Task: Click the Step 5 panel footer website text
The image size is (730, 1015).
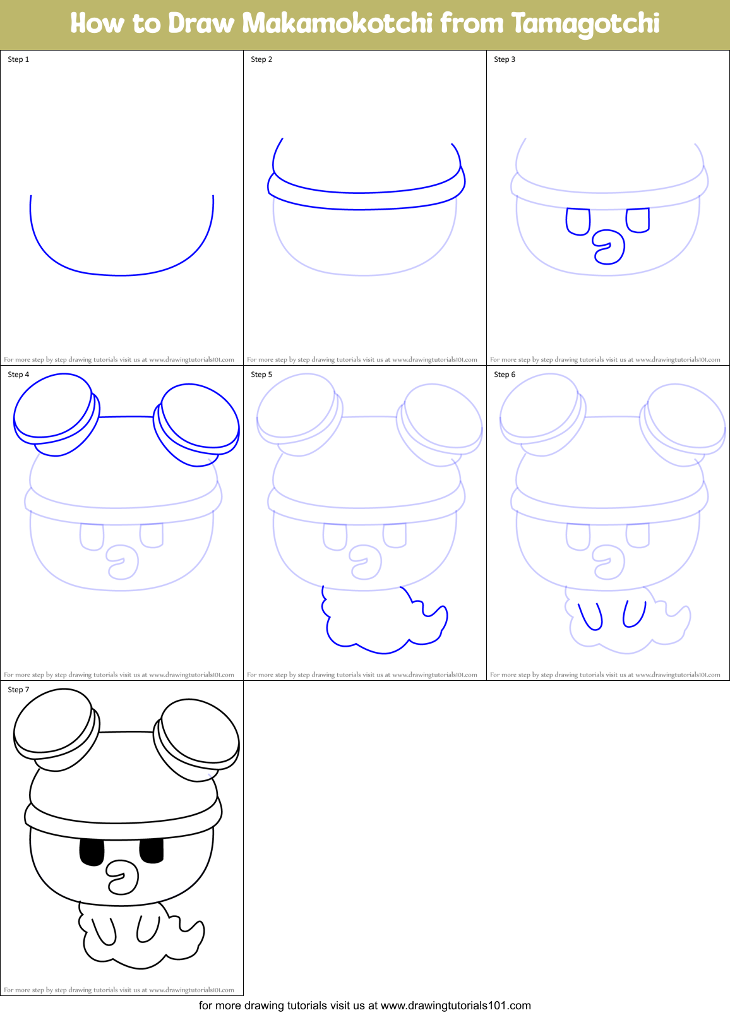Action: 362,675
